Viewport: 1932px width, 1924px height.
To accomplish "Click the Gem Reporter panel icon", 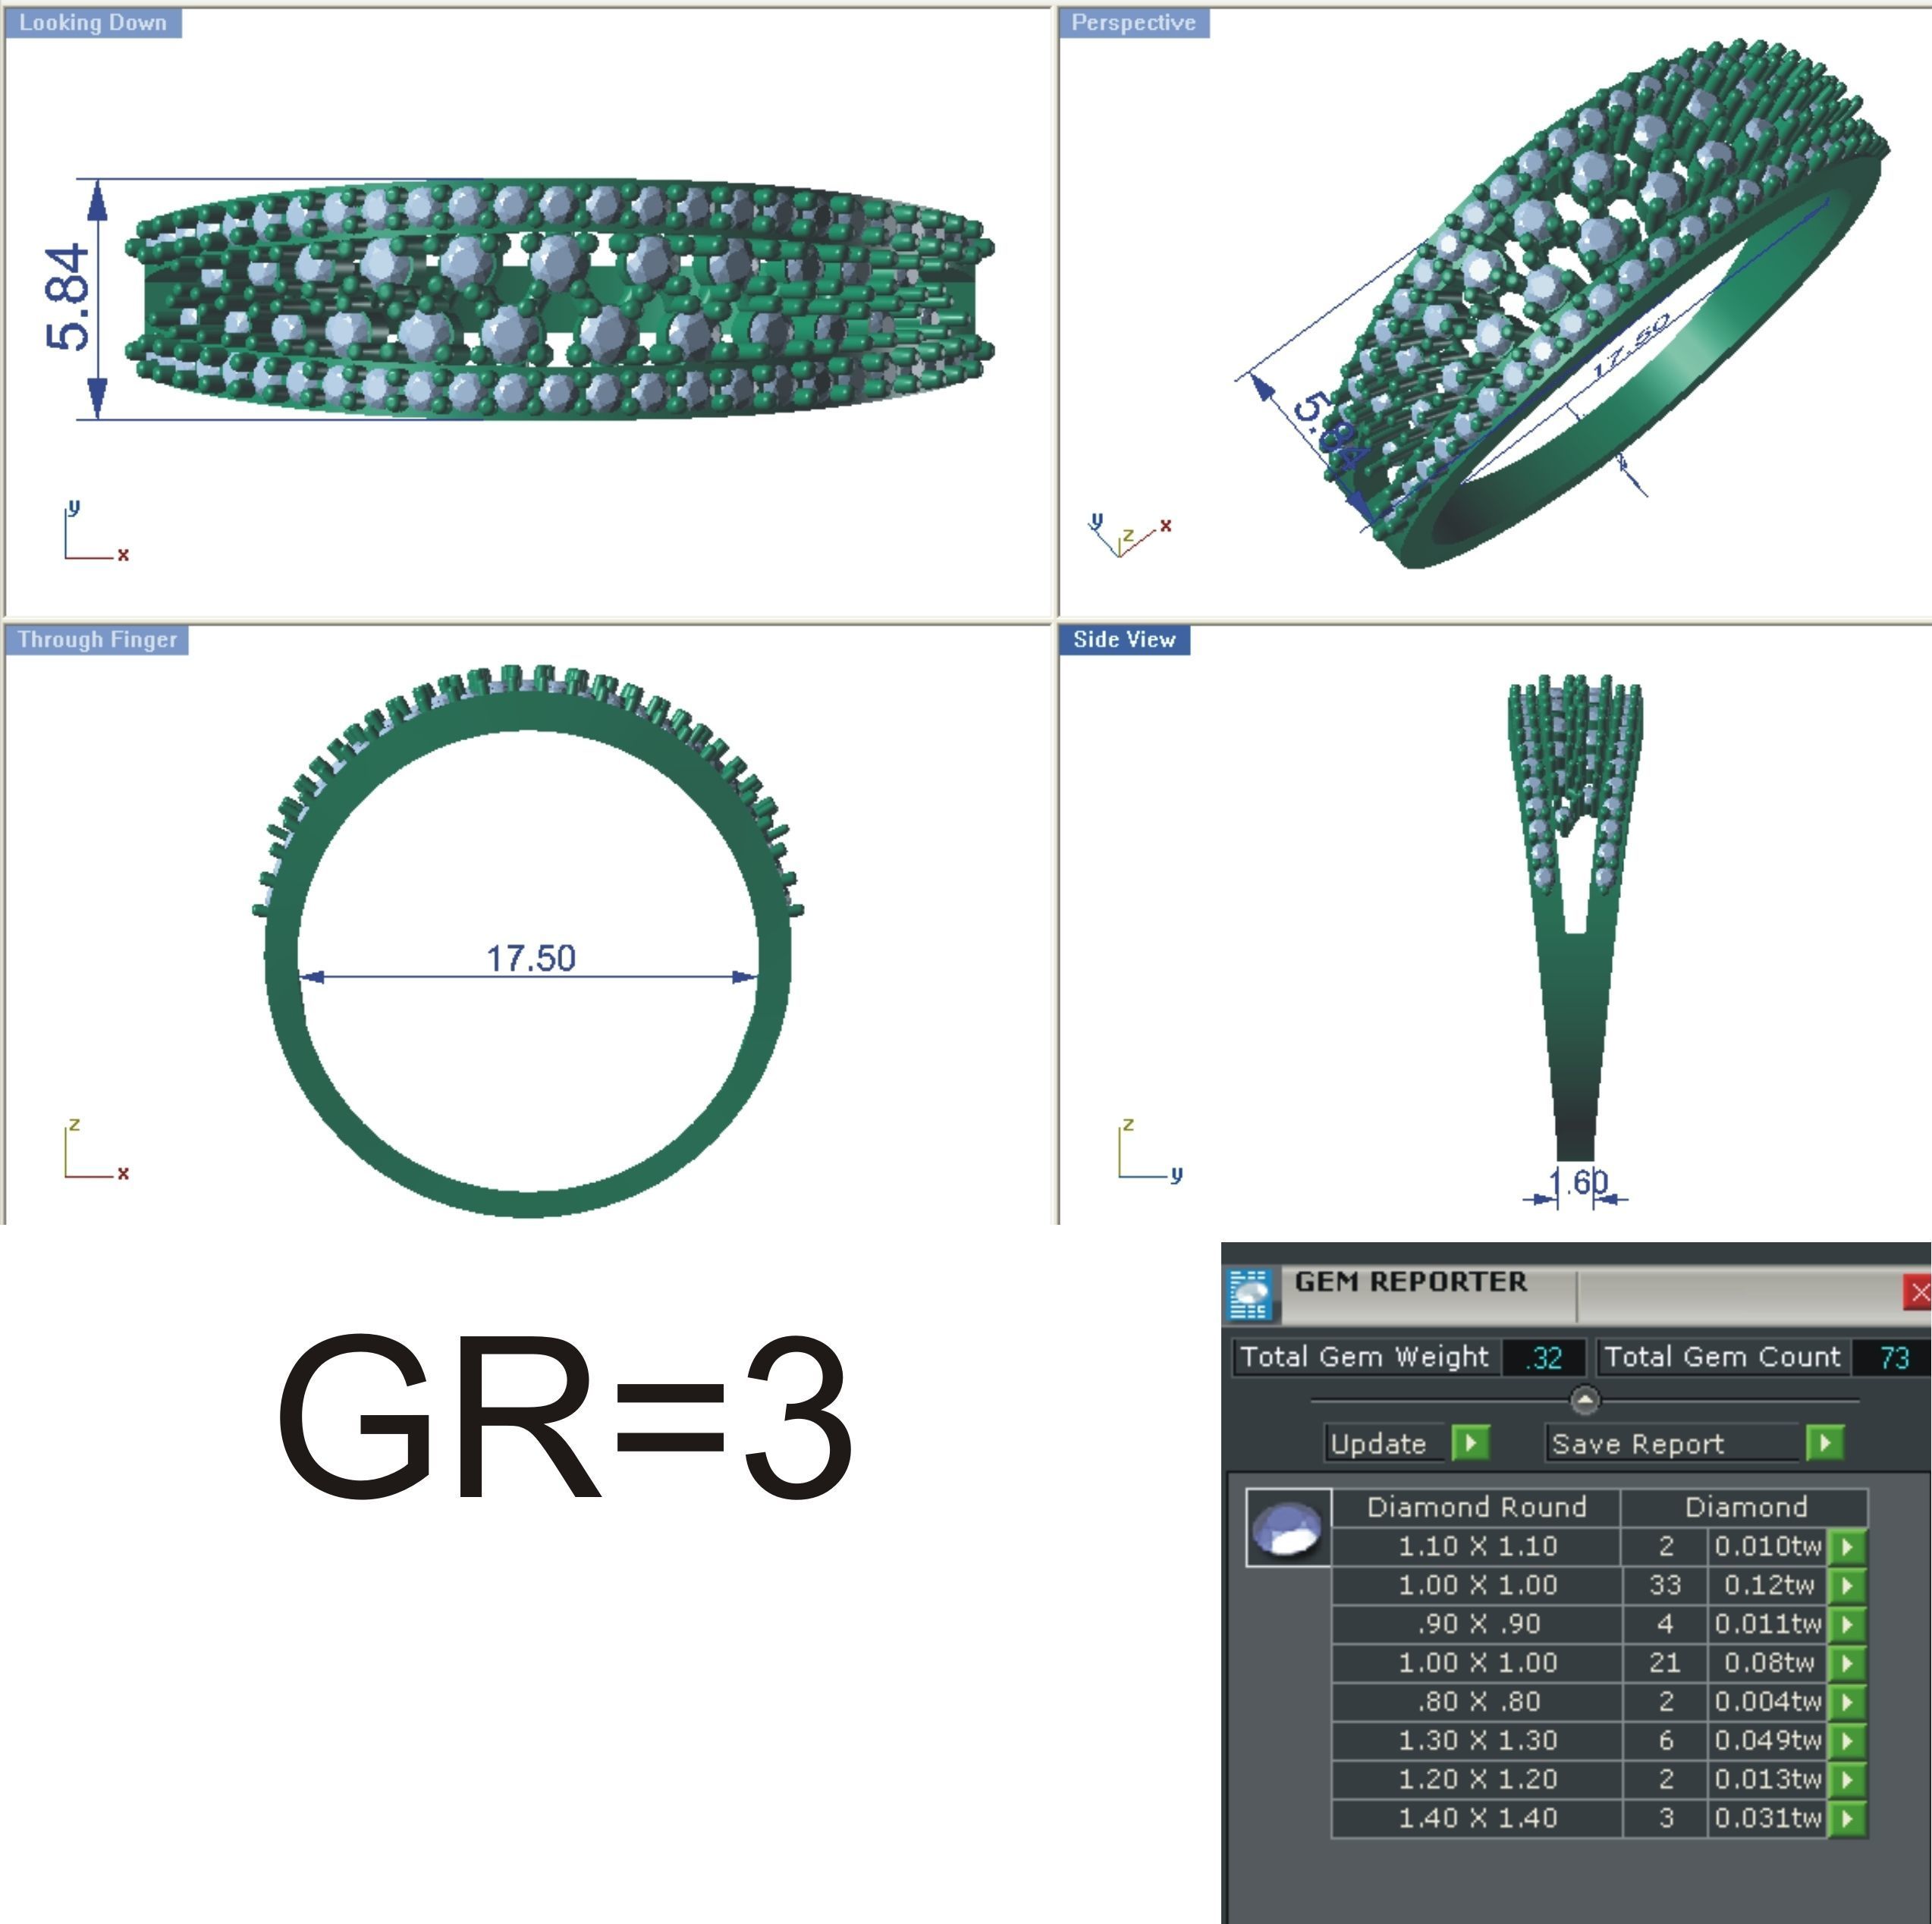I will pyautogui.click(x=1249, y=1294).
